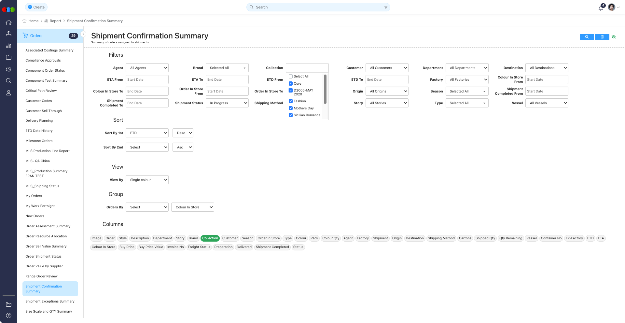This screenshot has width=625, height=323.
Task: Uncheck the Sicilian Romance checkbox
Action: [291, 115]
